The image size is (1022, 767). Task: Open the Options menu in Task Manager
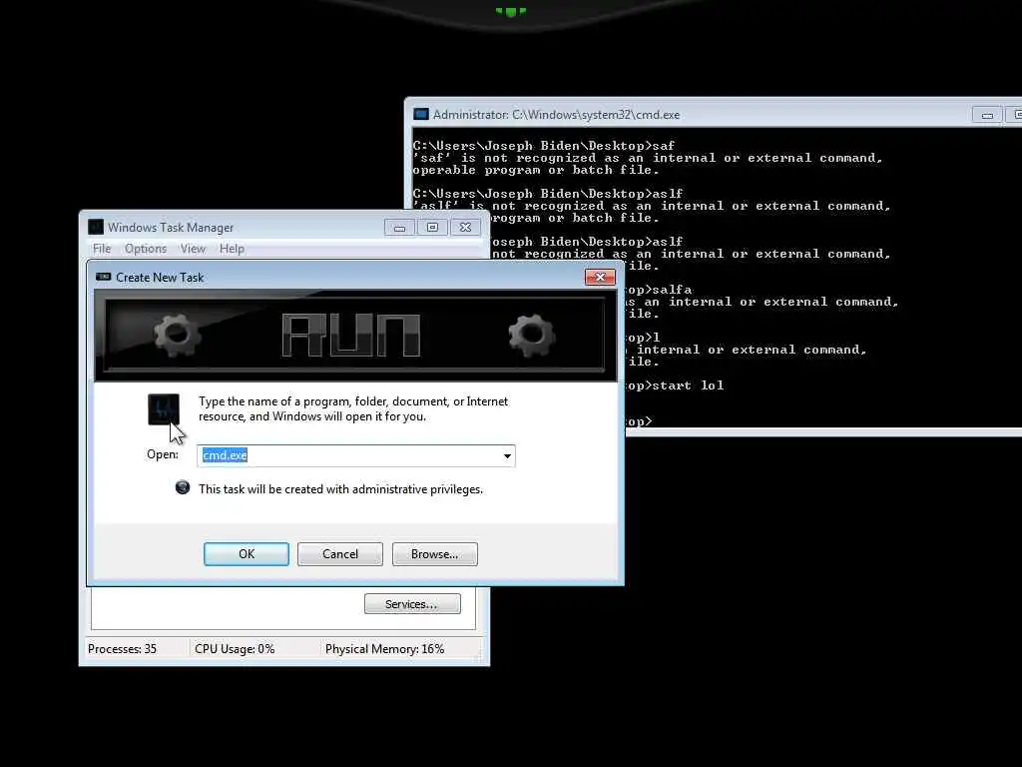point(146,249)
